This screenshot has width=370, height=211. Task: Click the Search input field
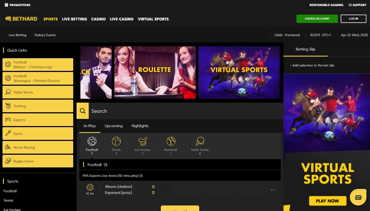186,111
